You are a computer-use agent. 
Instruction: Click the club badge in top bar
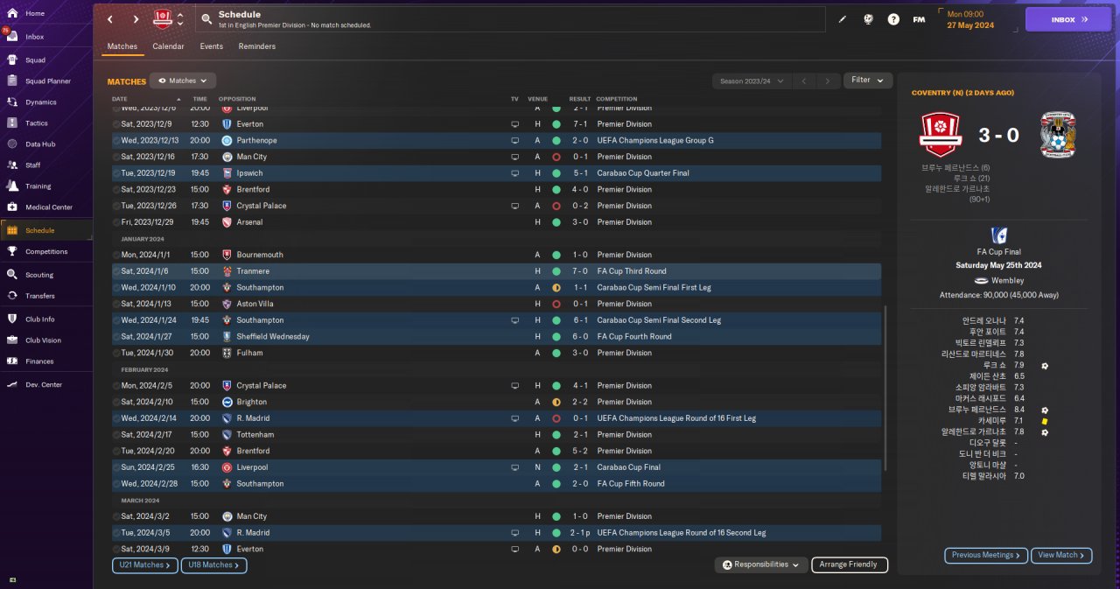click(163, 18)
